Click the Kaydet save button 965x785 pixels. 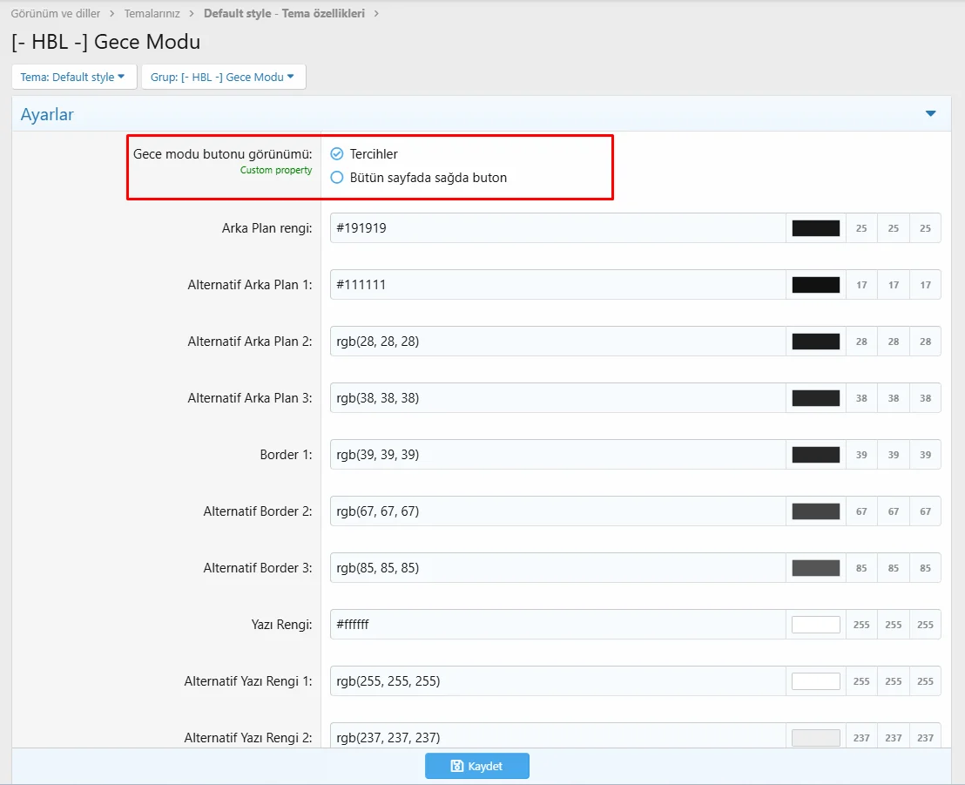point(476,766)
